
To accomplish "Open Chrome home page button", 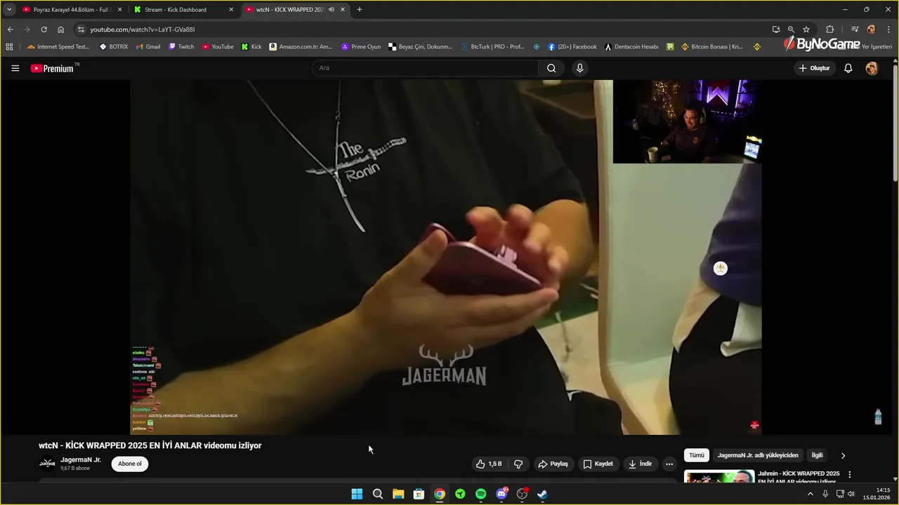I will pos(60,29).
